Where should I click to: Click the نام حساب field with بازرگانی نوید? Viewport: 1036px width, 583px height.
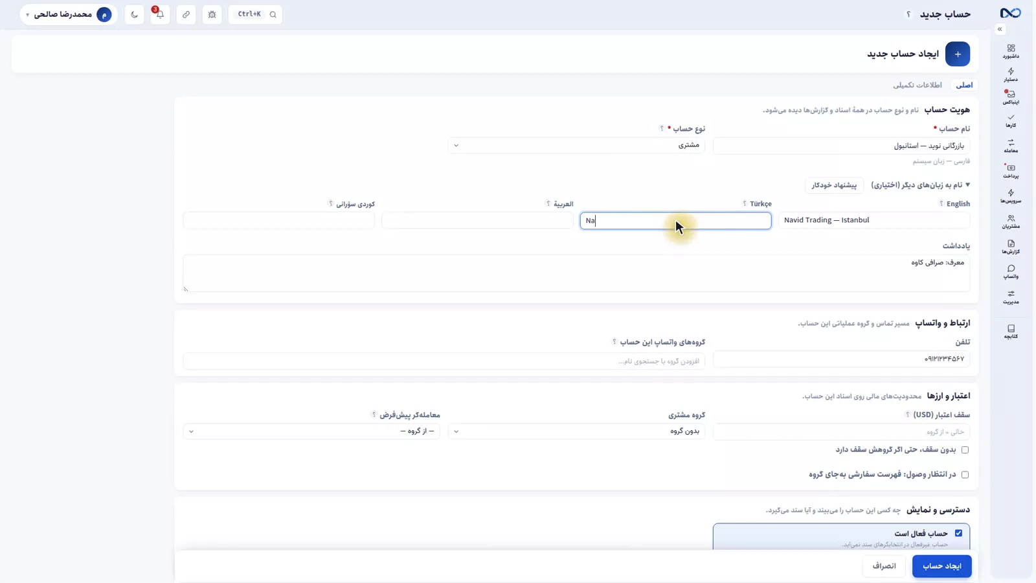pos(841,146)
